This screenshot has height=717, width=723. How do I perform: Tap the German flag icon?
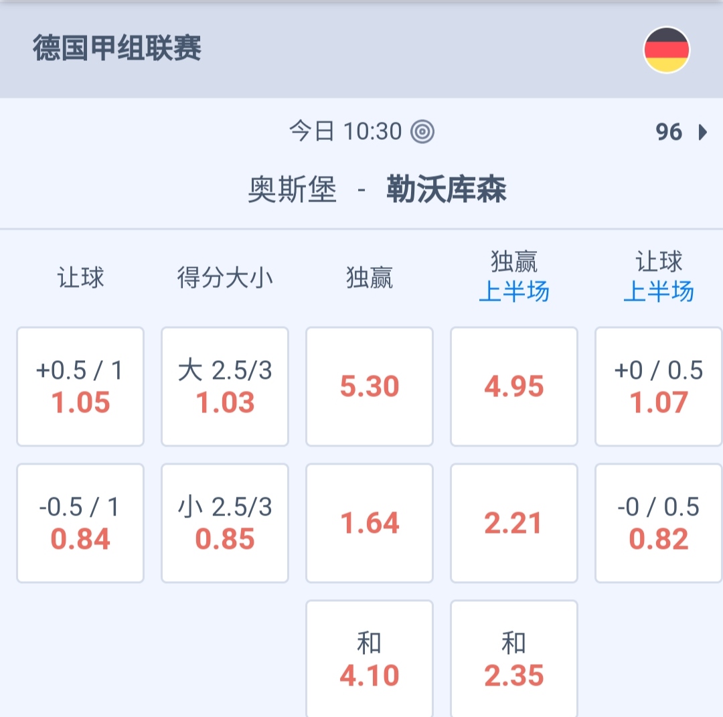point(666,50)
